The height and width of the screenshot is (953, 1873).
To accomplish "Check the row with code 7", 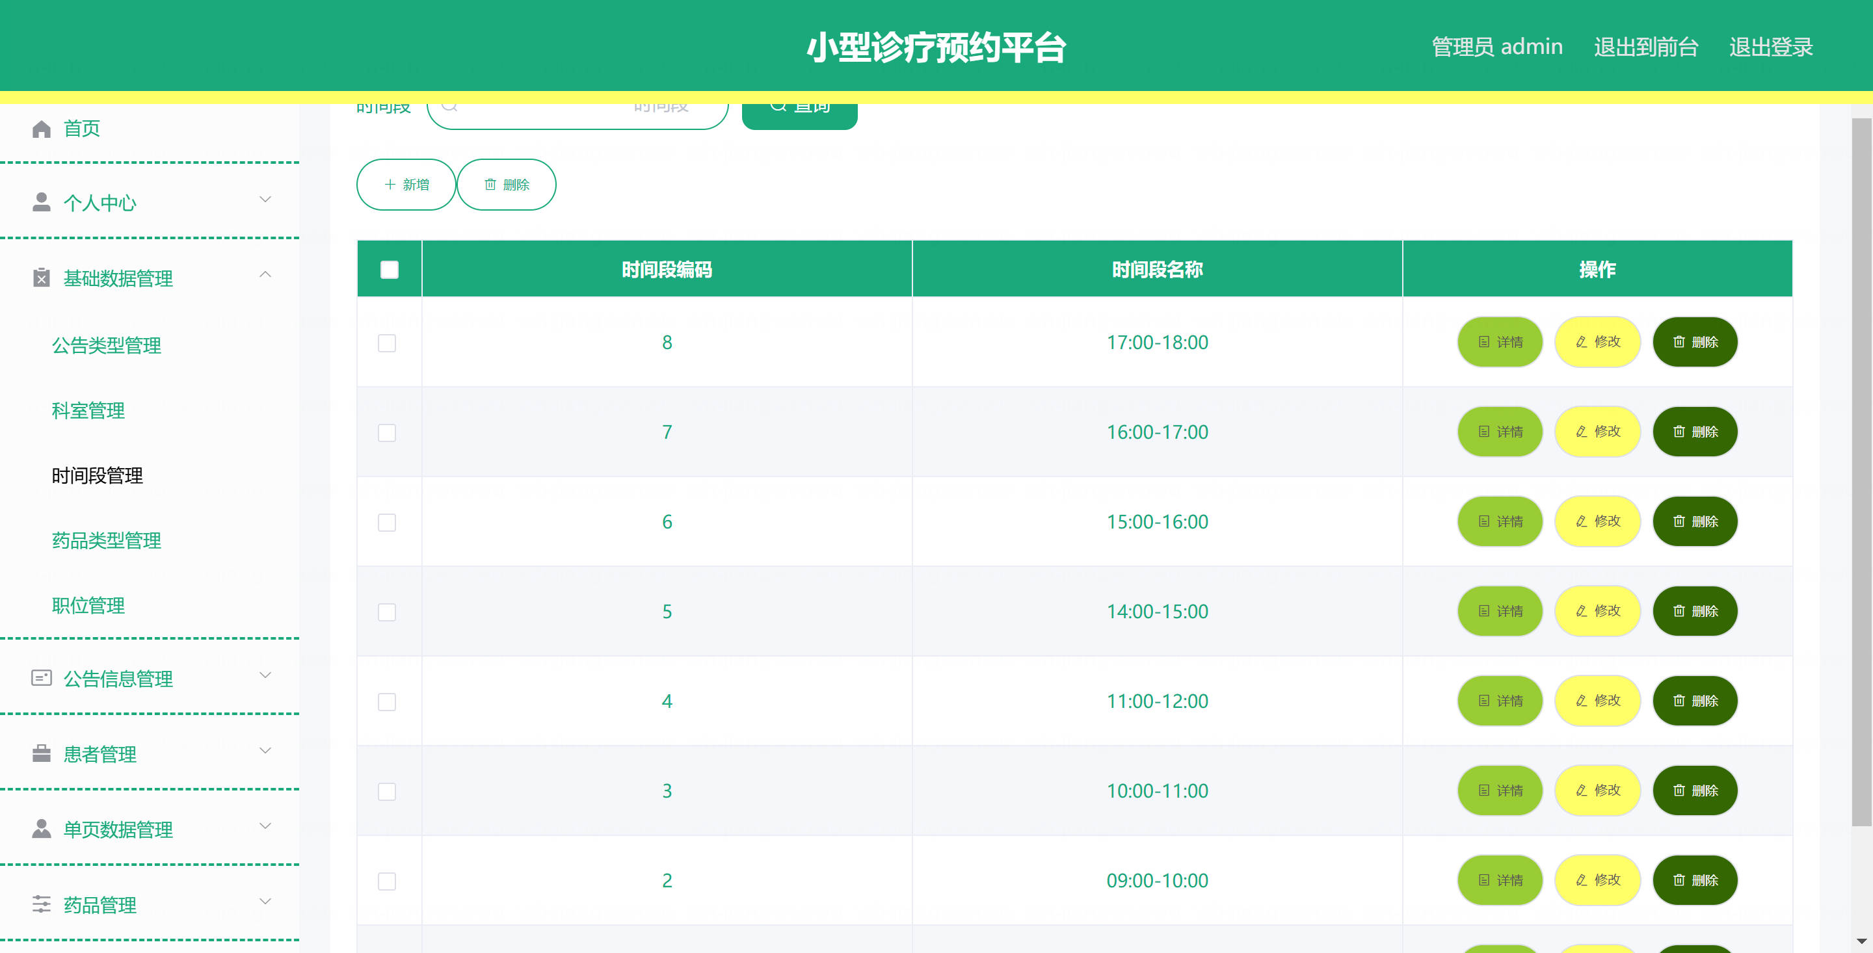I will click(387, 432).
